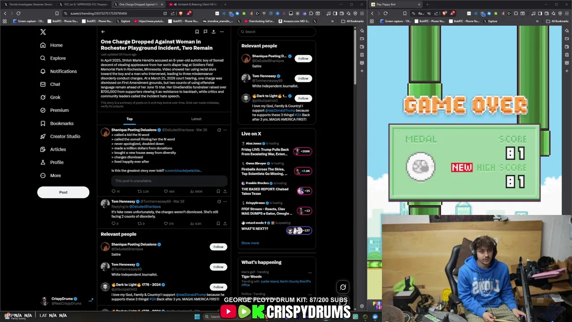Share the story via header share icon
This screenshot has height=322, width=572.
click(214, 32)
